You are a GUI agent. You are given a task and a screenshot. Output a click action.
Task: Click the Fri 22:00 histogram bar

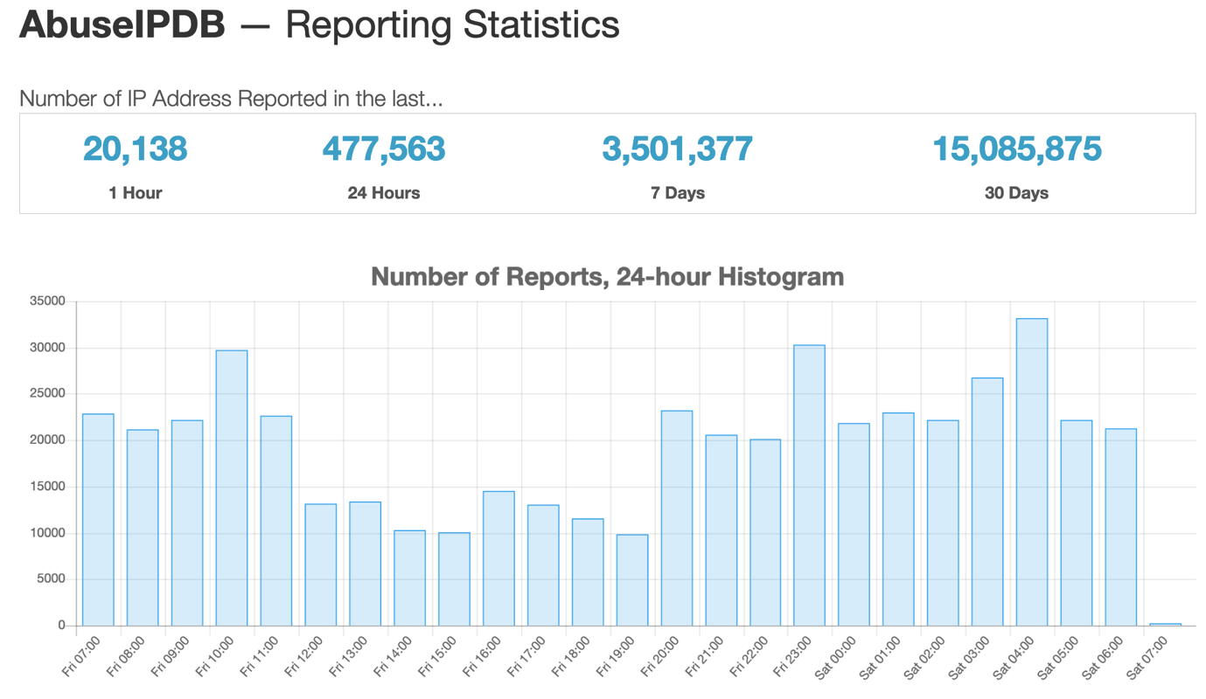[x=765, y=532]
